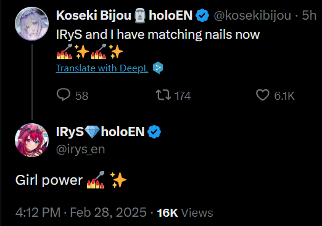Open the @kosekibijou handle link

[252, 15]
